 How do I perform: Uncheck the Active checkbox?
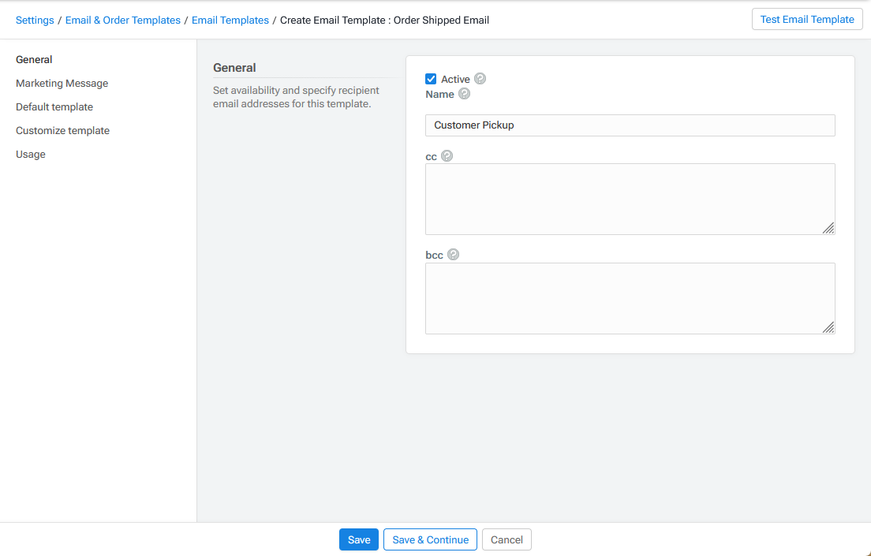[431, 79]
